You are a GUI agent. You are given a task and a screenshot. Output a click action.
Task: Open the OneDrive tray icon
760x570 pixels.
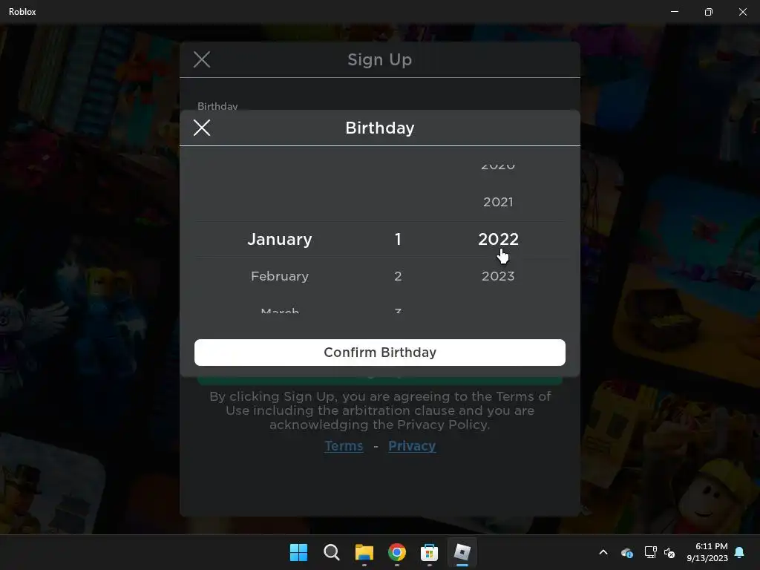pyautogui.click(x=626, y=552)
